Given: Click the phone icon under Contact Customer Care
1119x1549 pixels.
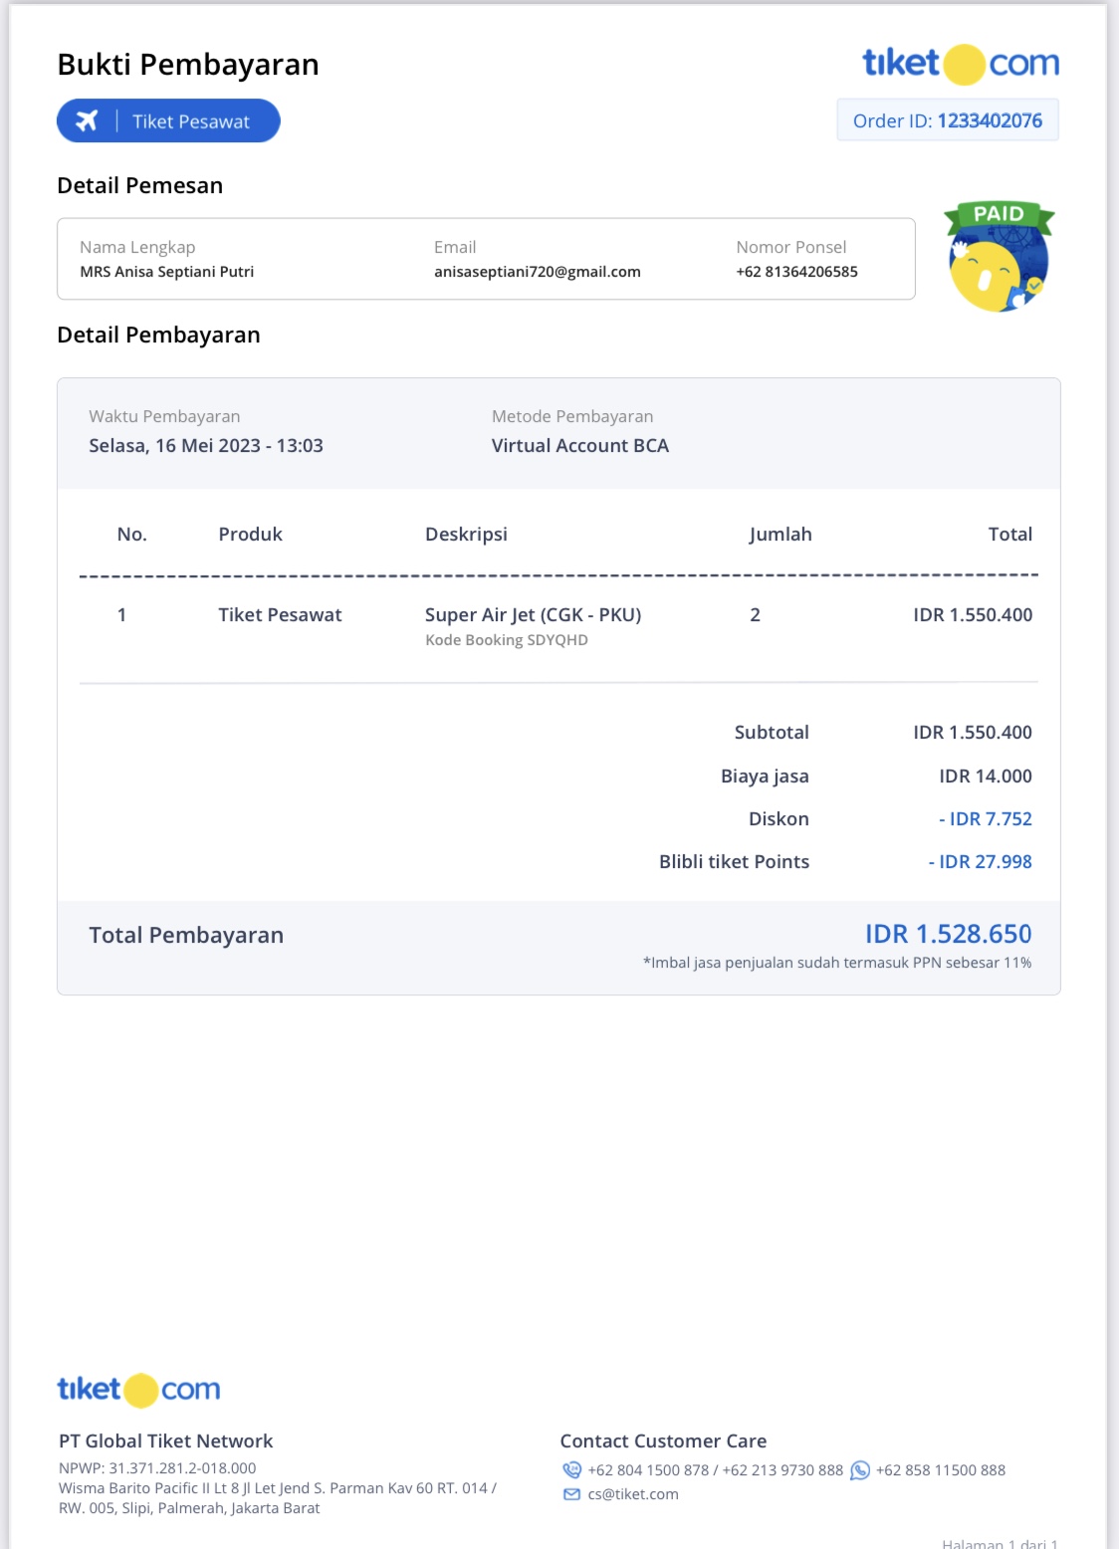Looking at the screenshot, I should [571, 1469].
